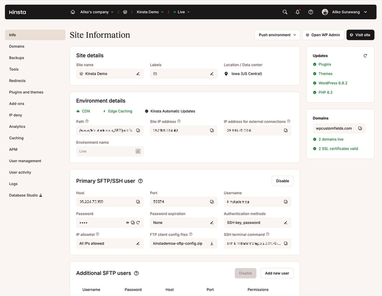
Task: Copy IP address for external connections
Action: [x=285, y=130]
